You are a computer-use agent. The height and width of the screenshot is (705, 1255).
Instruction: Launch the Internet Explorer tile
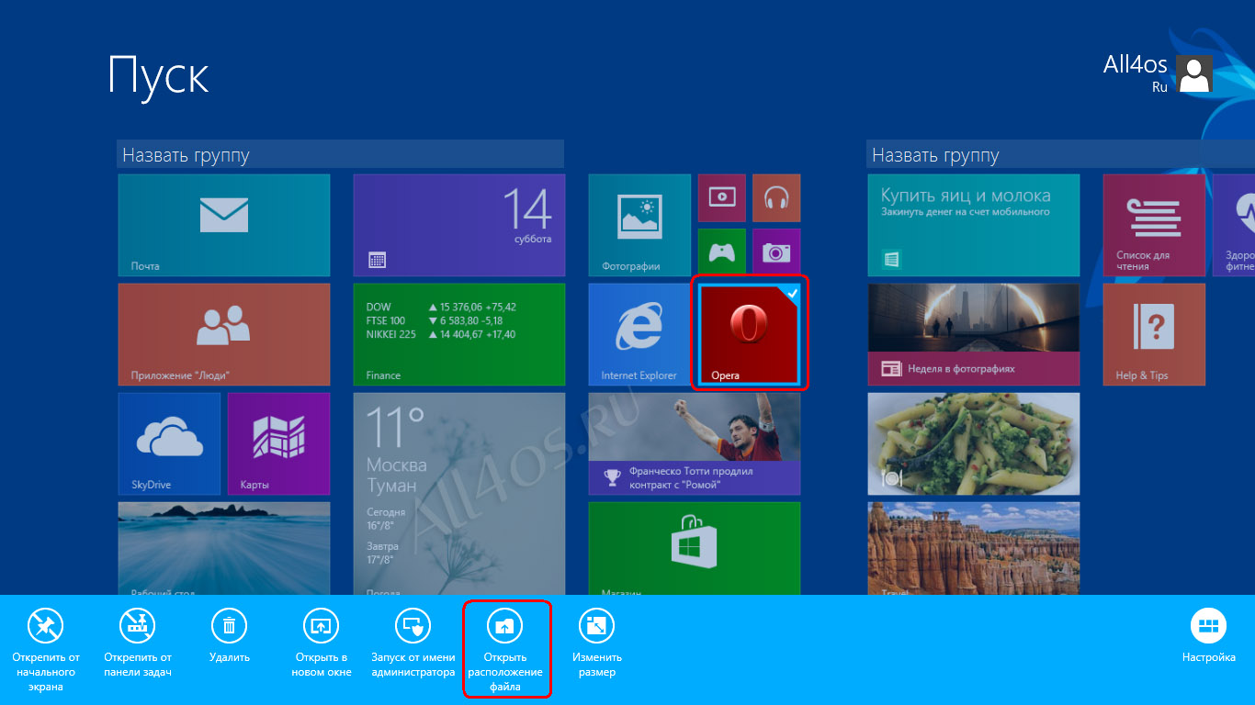click(639, 334)
